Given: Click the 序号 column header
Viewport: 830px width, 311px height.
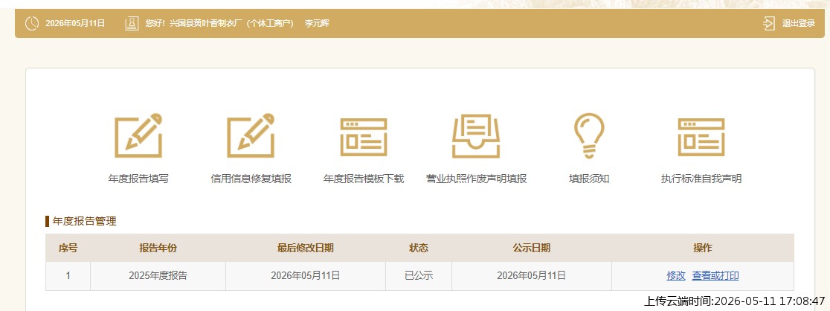Looking at the screenshot, I should click(x=68, y=248).
